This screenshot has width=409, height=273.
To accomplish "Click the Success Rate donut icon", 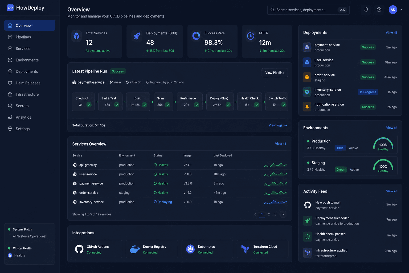I will pyautogui.click(x=196, y=36).
